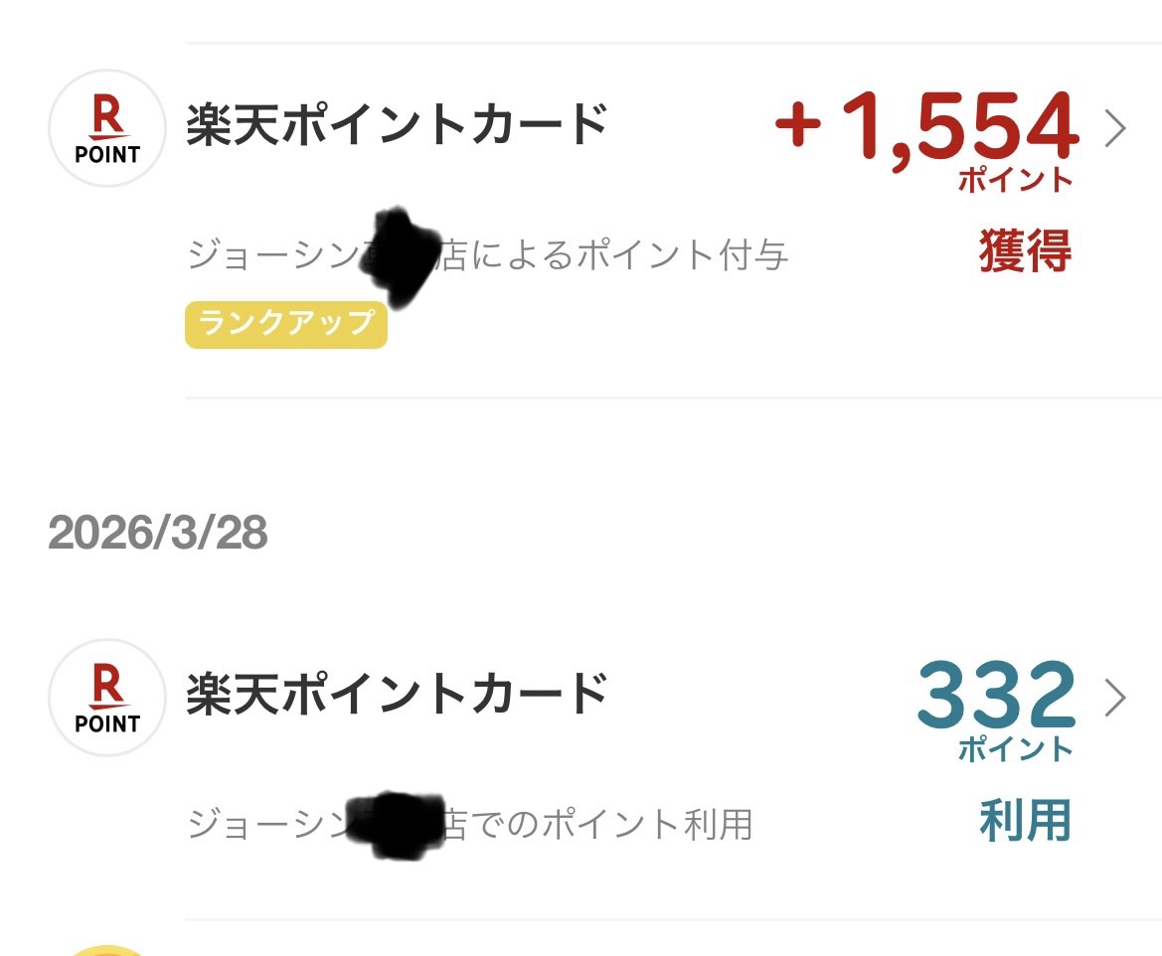
Task: Open the ランクアップ badge details
Action: (x=286, y=325)
